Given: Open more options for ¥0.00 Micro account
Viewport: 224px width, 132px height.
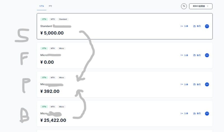Looking at the screenshot, I should [207, 55].
